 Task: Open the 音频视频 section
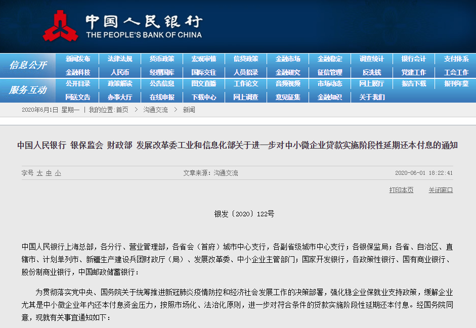pyautogui.click(x=288, y=84)
